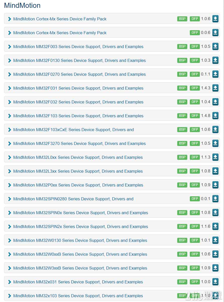
Task: Open the MM32W3xxB Series Device Support link
Action: pyautogui.click(x=80, y=268)
